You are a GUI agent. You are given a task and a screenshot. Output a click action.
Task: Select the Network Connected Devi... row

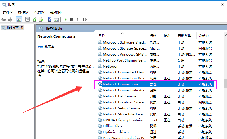[156, 72]
